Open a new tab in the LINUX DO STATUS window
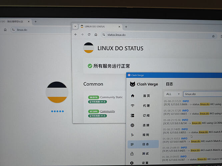The width and height of the screenshot is (222, 166). [x=126, y=27]
